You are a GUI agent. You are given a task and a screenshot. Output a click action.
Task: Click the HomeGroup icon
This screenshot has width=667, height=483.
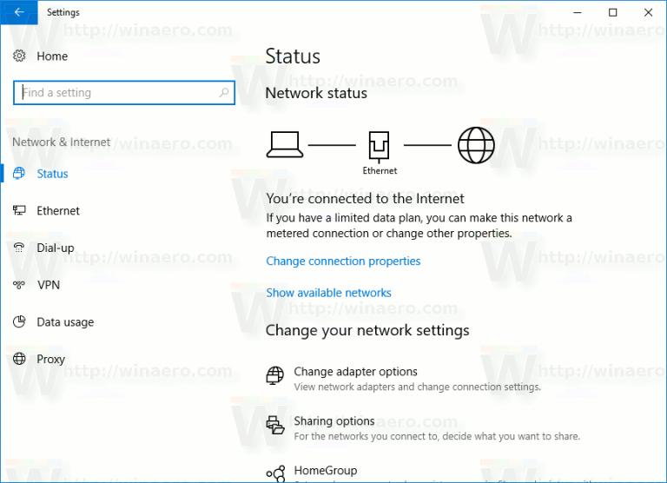pos(275,473)
